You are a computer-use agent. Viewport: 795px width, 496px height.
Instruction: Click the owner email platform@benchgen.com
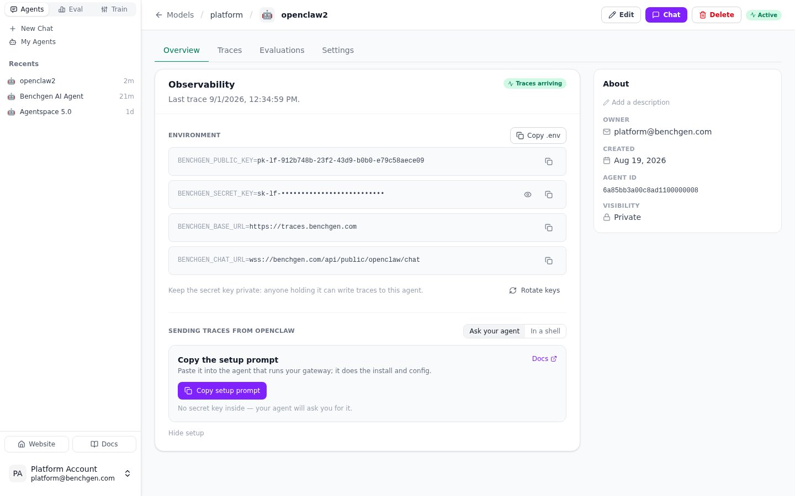(662, 132)
